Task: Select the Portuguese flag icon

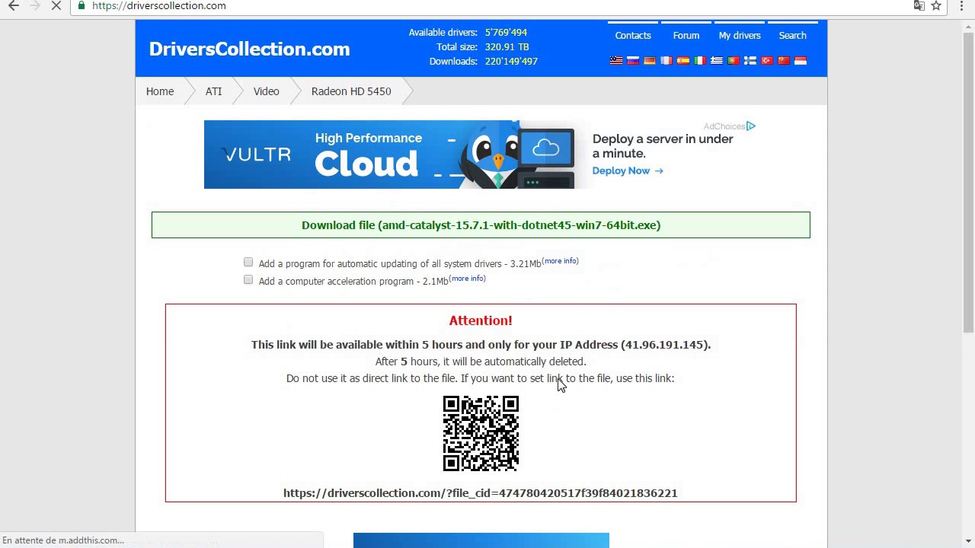Action: (734, 61)
